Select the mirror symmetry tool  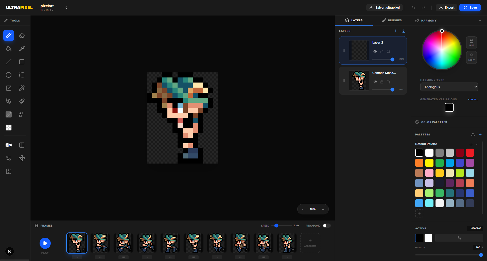9,171
